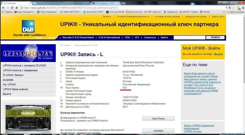Open Bisnode D & B Deutschland menu item
This screenshot has width=245, height=135.
78,38
